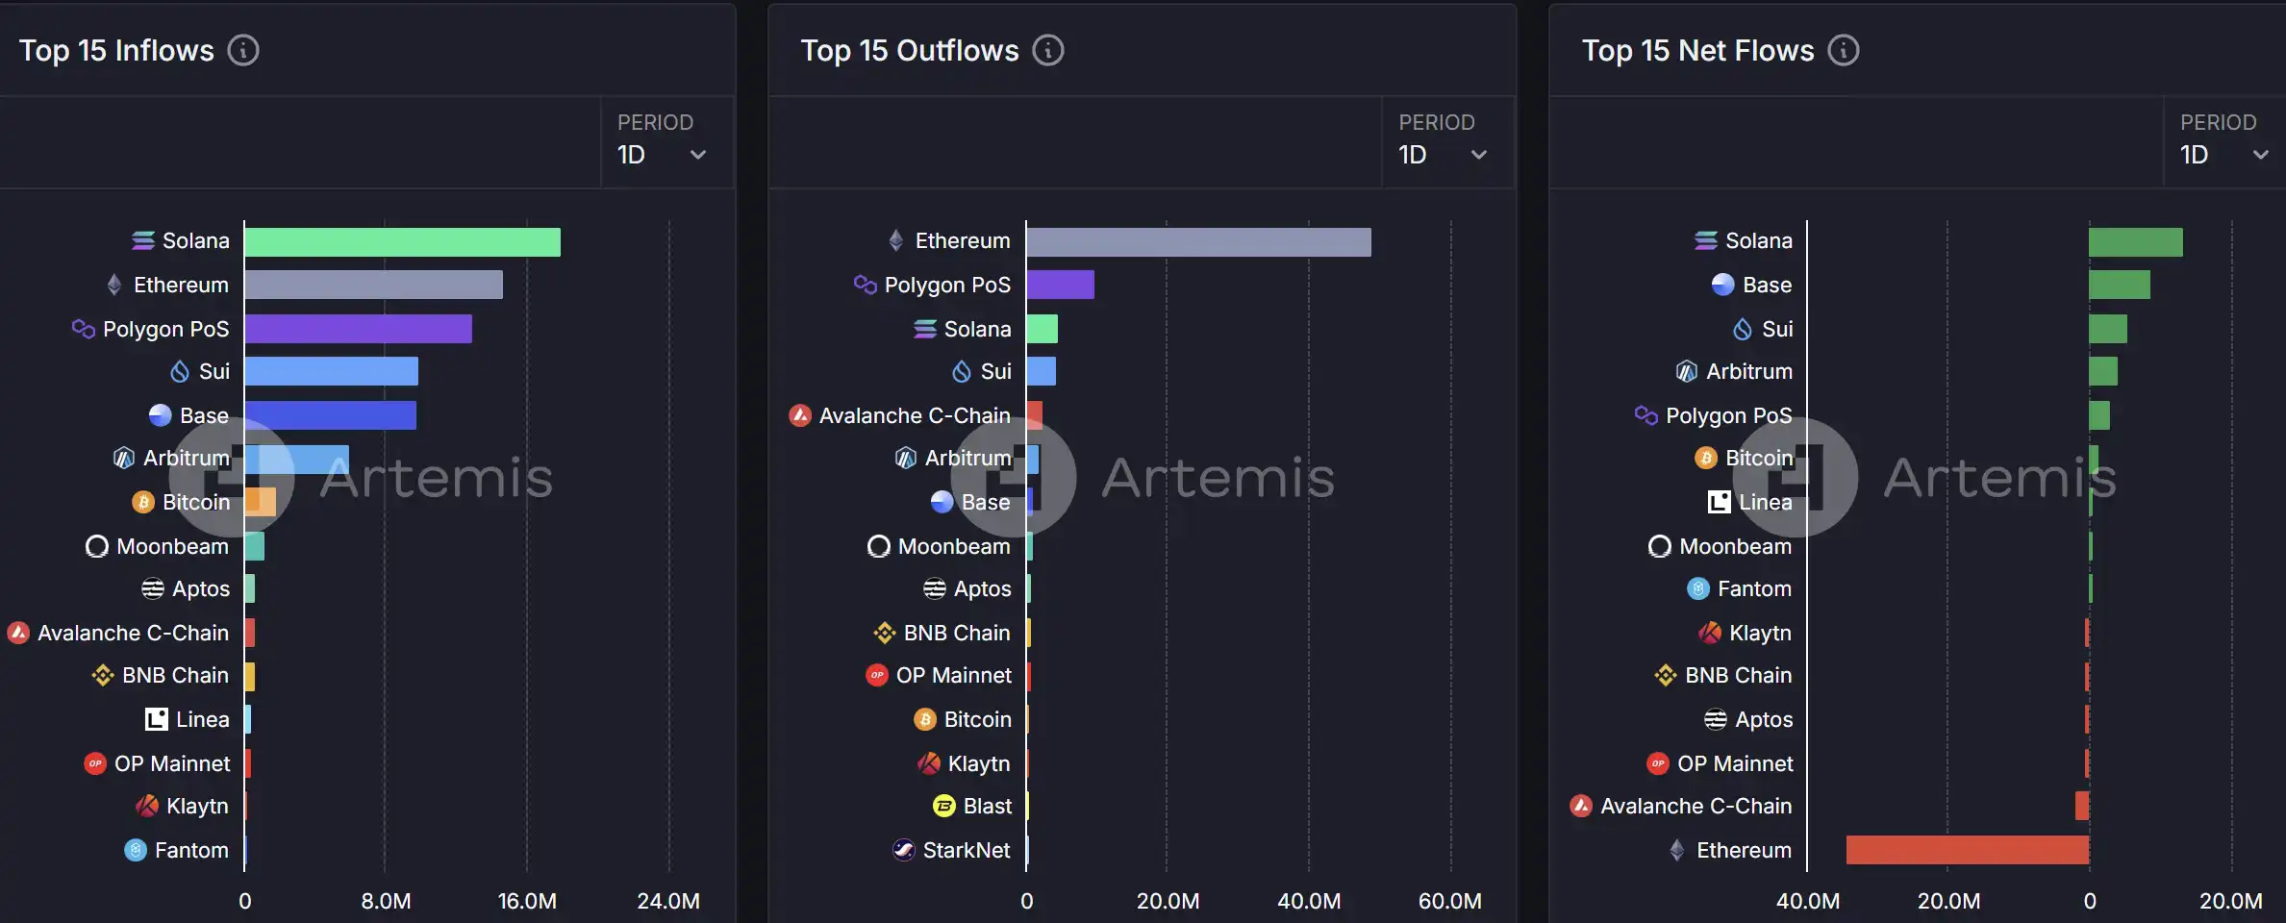Expand the Outflows period 1D selector

(1443, 154)
